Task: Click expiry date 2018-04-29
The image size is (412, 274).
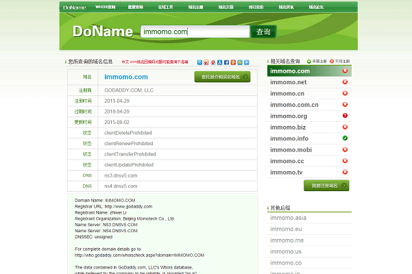Action: coord(117,112)
